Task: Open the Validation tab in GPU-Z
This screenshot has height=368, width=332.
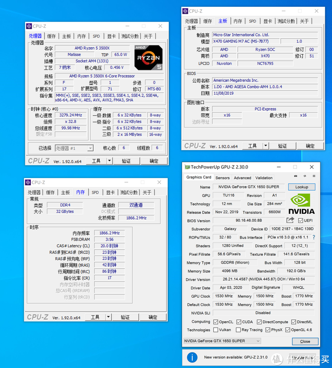Action: pyautogui.click(x=264, y=178)
